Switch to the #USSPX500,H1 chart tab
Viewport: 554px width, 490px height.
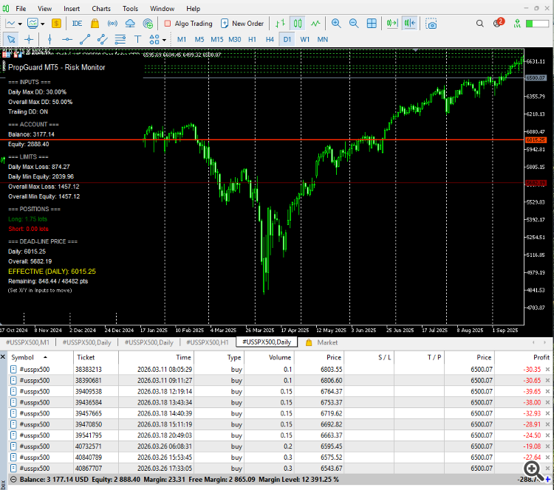tap(208, 342)
